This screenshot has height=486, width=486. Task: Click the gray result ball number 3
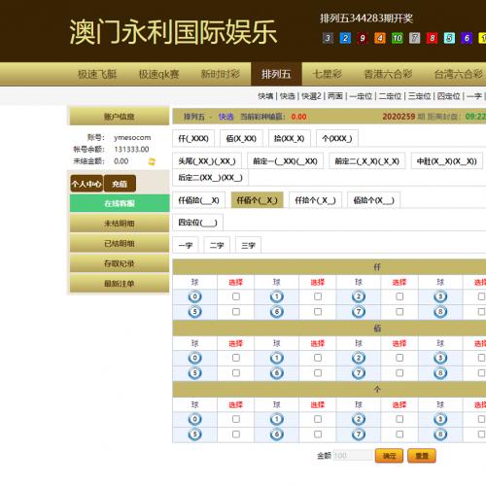(x=328, y=38)
